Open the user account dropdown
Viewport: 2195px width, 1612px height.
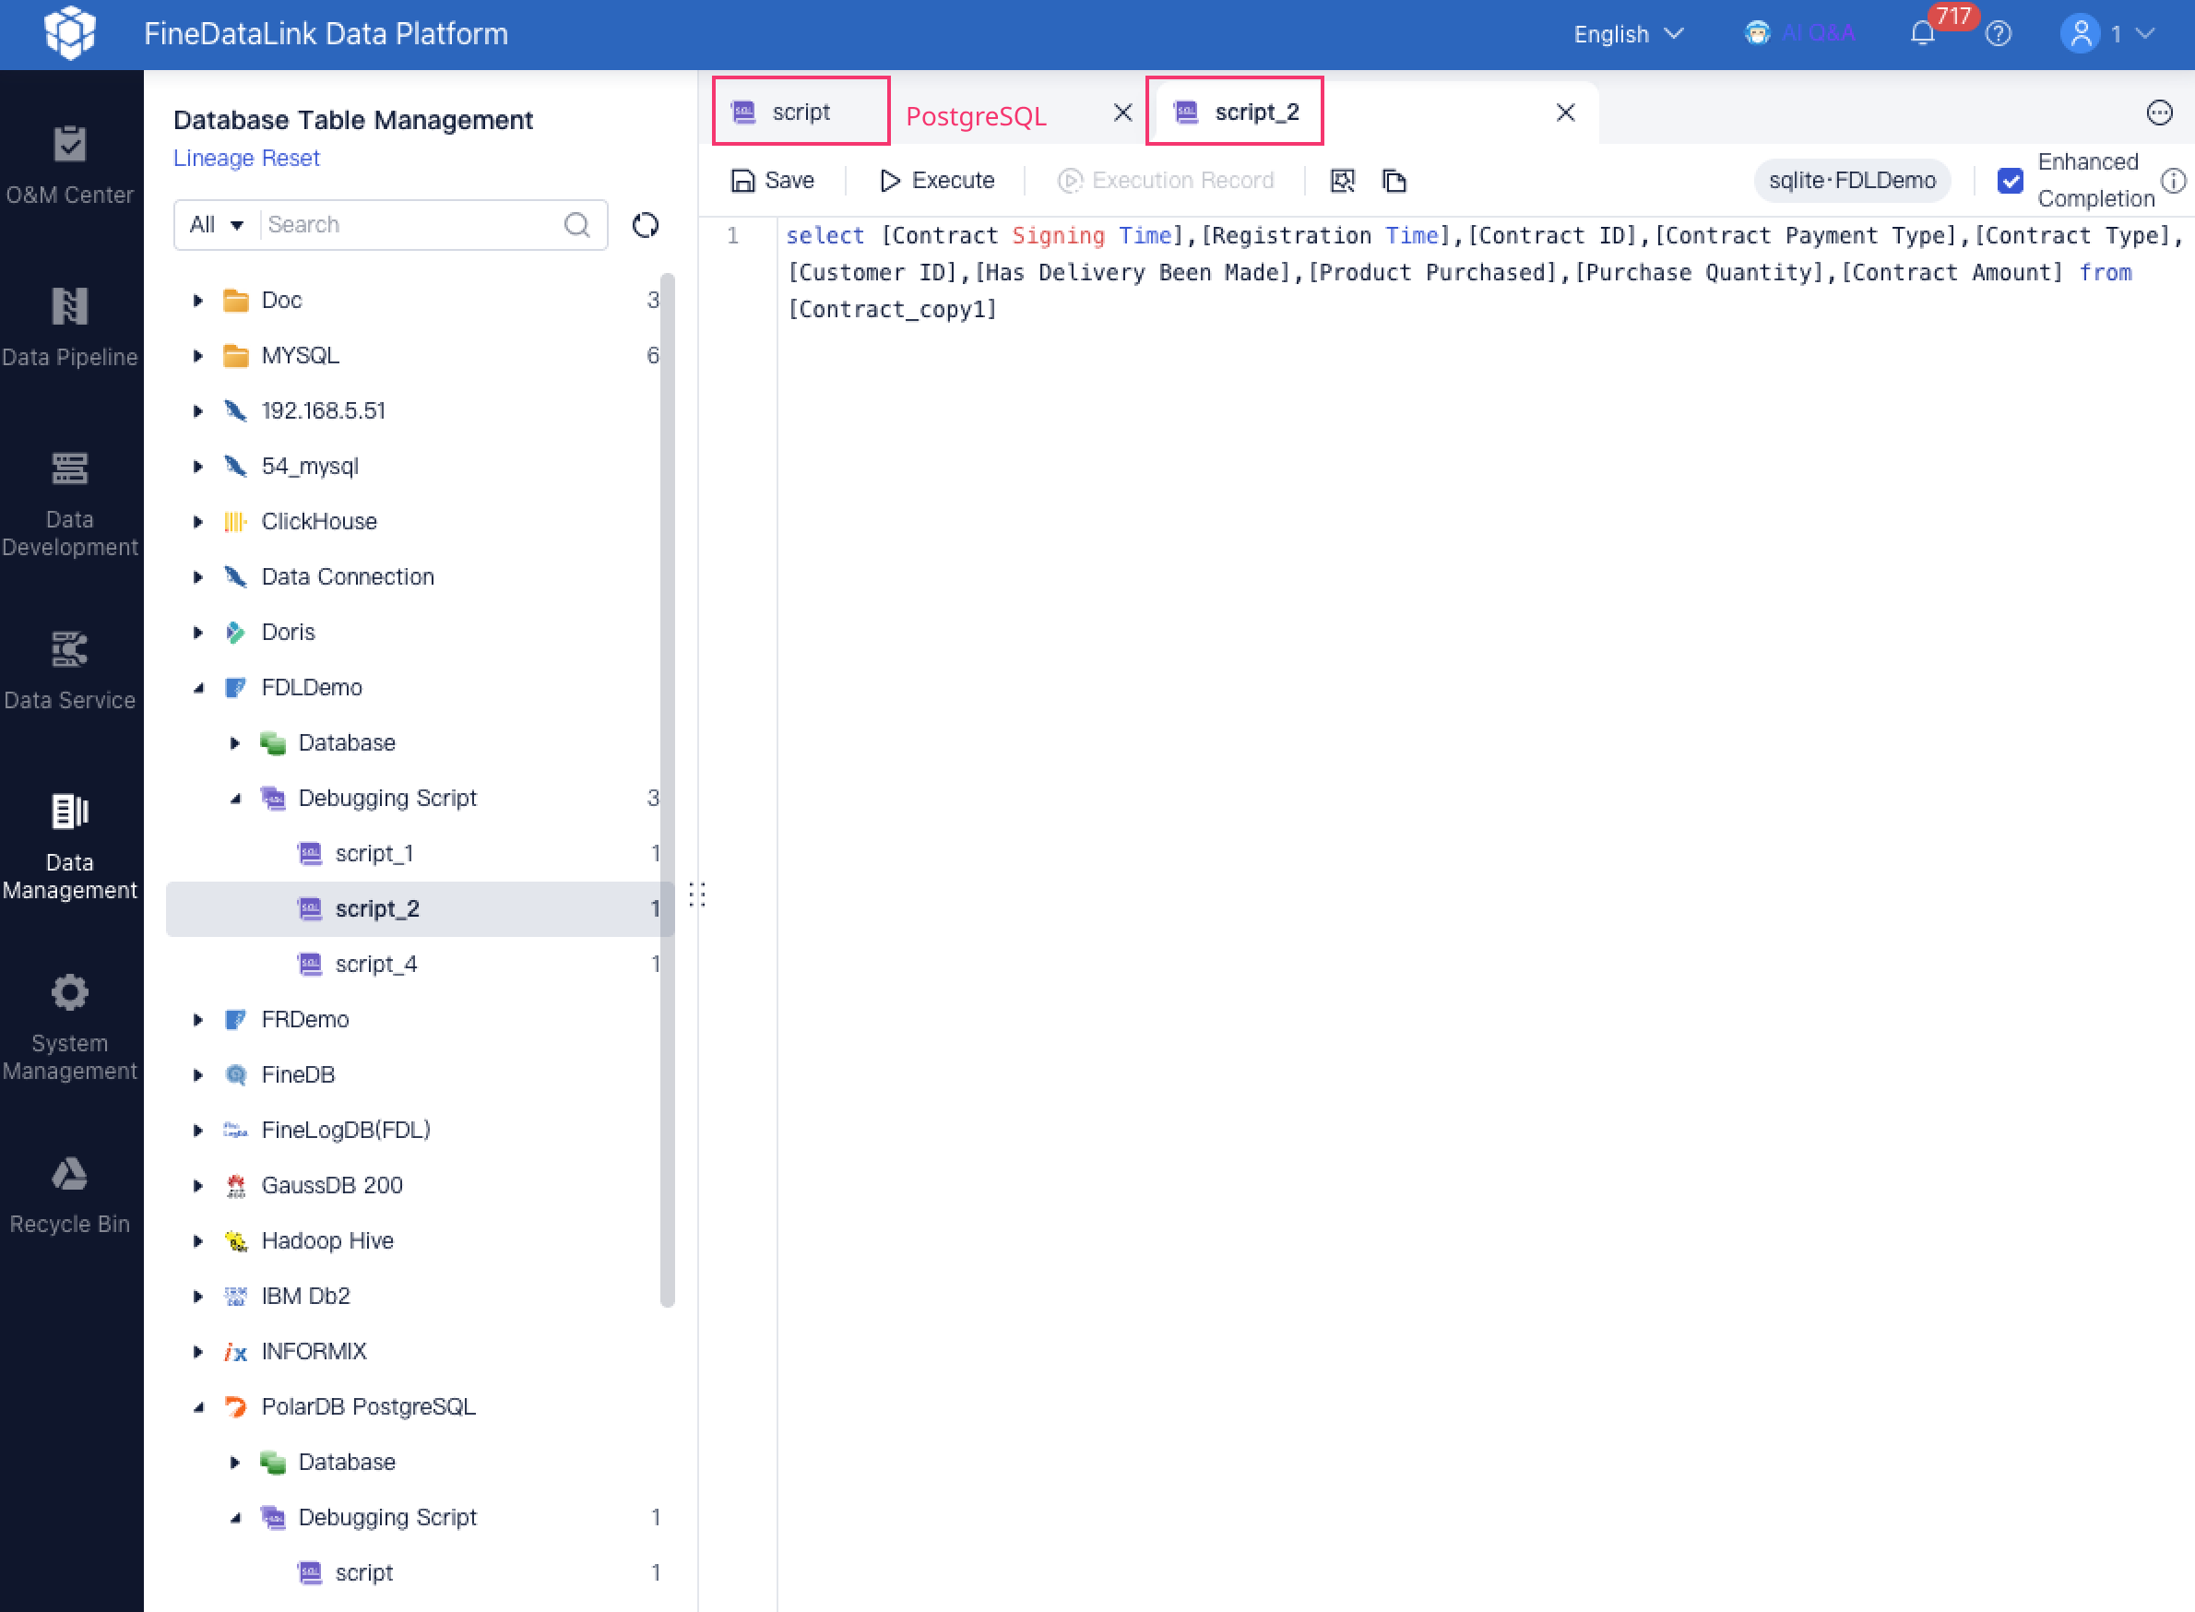[2107, 34]
